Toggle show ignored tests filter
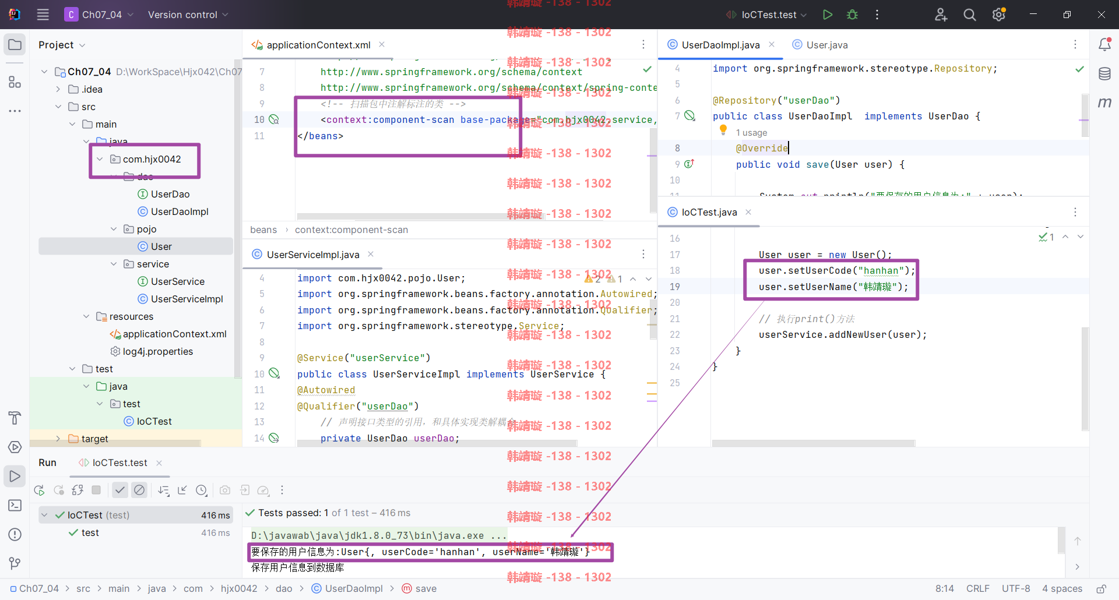 click(x=139, y=490)
